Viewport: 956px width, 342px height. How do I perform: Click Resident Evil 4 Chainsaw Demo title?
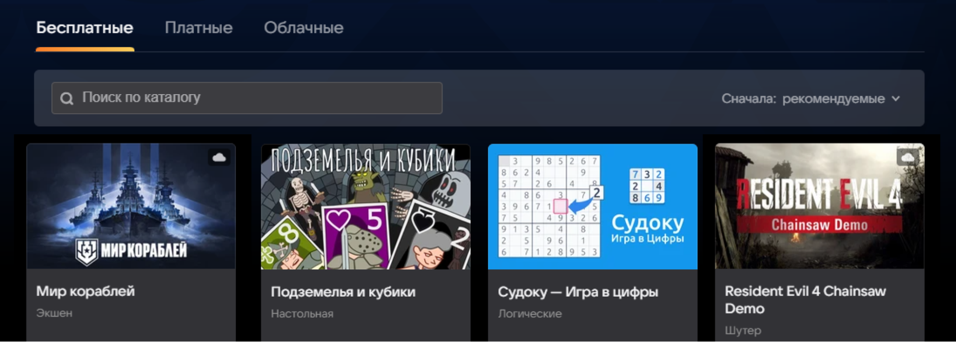coord(805,299)
